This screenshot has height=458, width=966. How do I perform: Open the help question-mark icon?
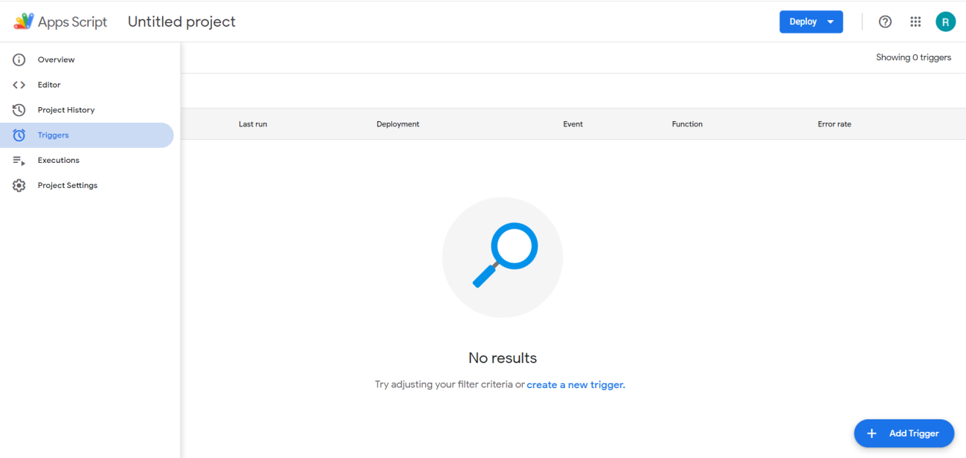pyautogui.click(x=885, y=22)
